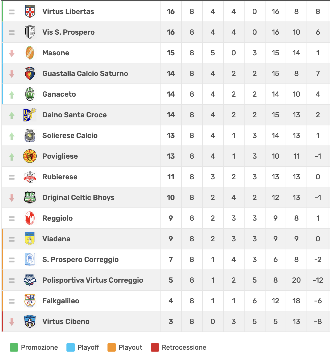Click the Rubierese team crest
The image size is (330, 353).
pyautogui.click(x=30, y=177)
